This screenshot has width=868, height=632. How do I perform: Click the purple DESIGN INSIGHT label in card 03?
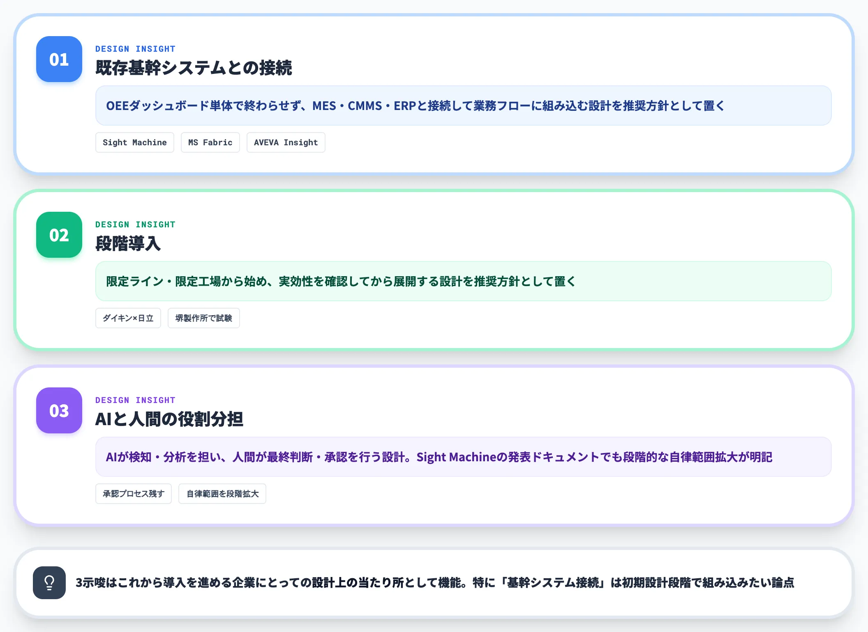(135, 400)
